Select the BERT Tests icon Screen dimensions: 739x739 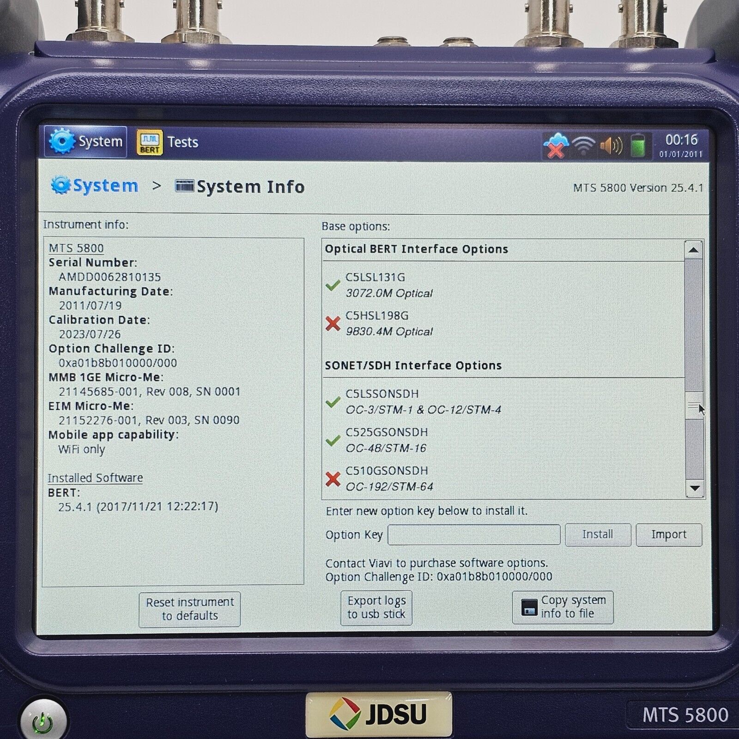tap(149, 141)
